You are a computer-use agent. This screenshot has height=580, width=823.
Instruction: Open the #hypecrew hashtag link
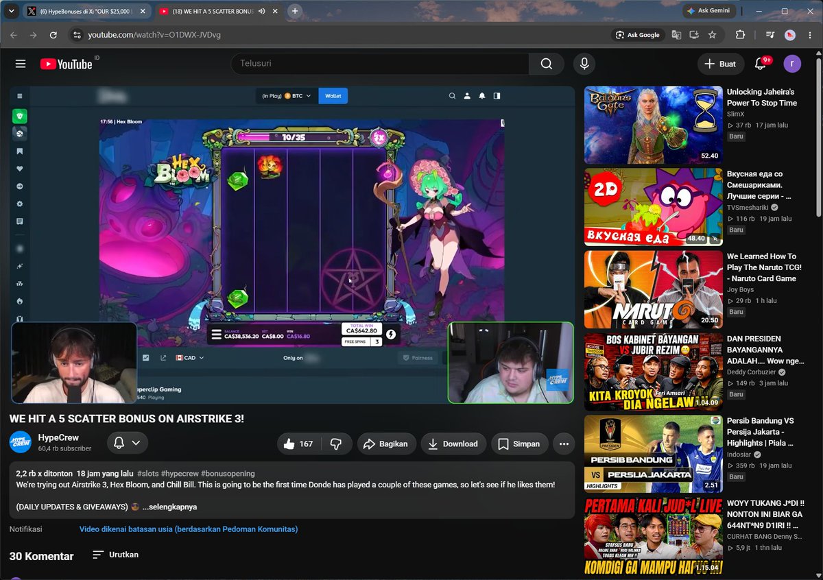click(x=180, y=473)
